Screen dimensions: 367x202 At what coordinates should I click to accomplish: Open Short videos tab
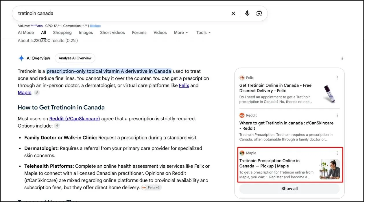[x=113, y=33]
